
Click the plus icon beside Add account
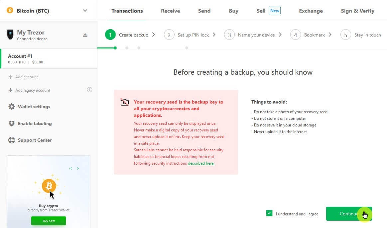(10, 77)
